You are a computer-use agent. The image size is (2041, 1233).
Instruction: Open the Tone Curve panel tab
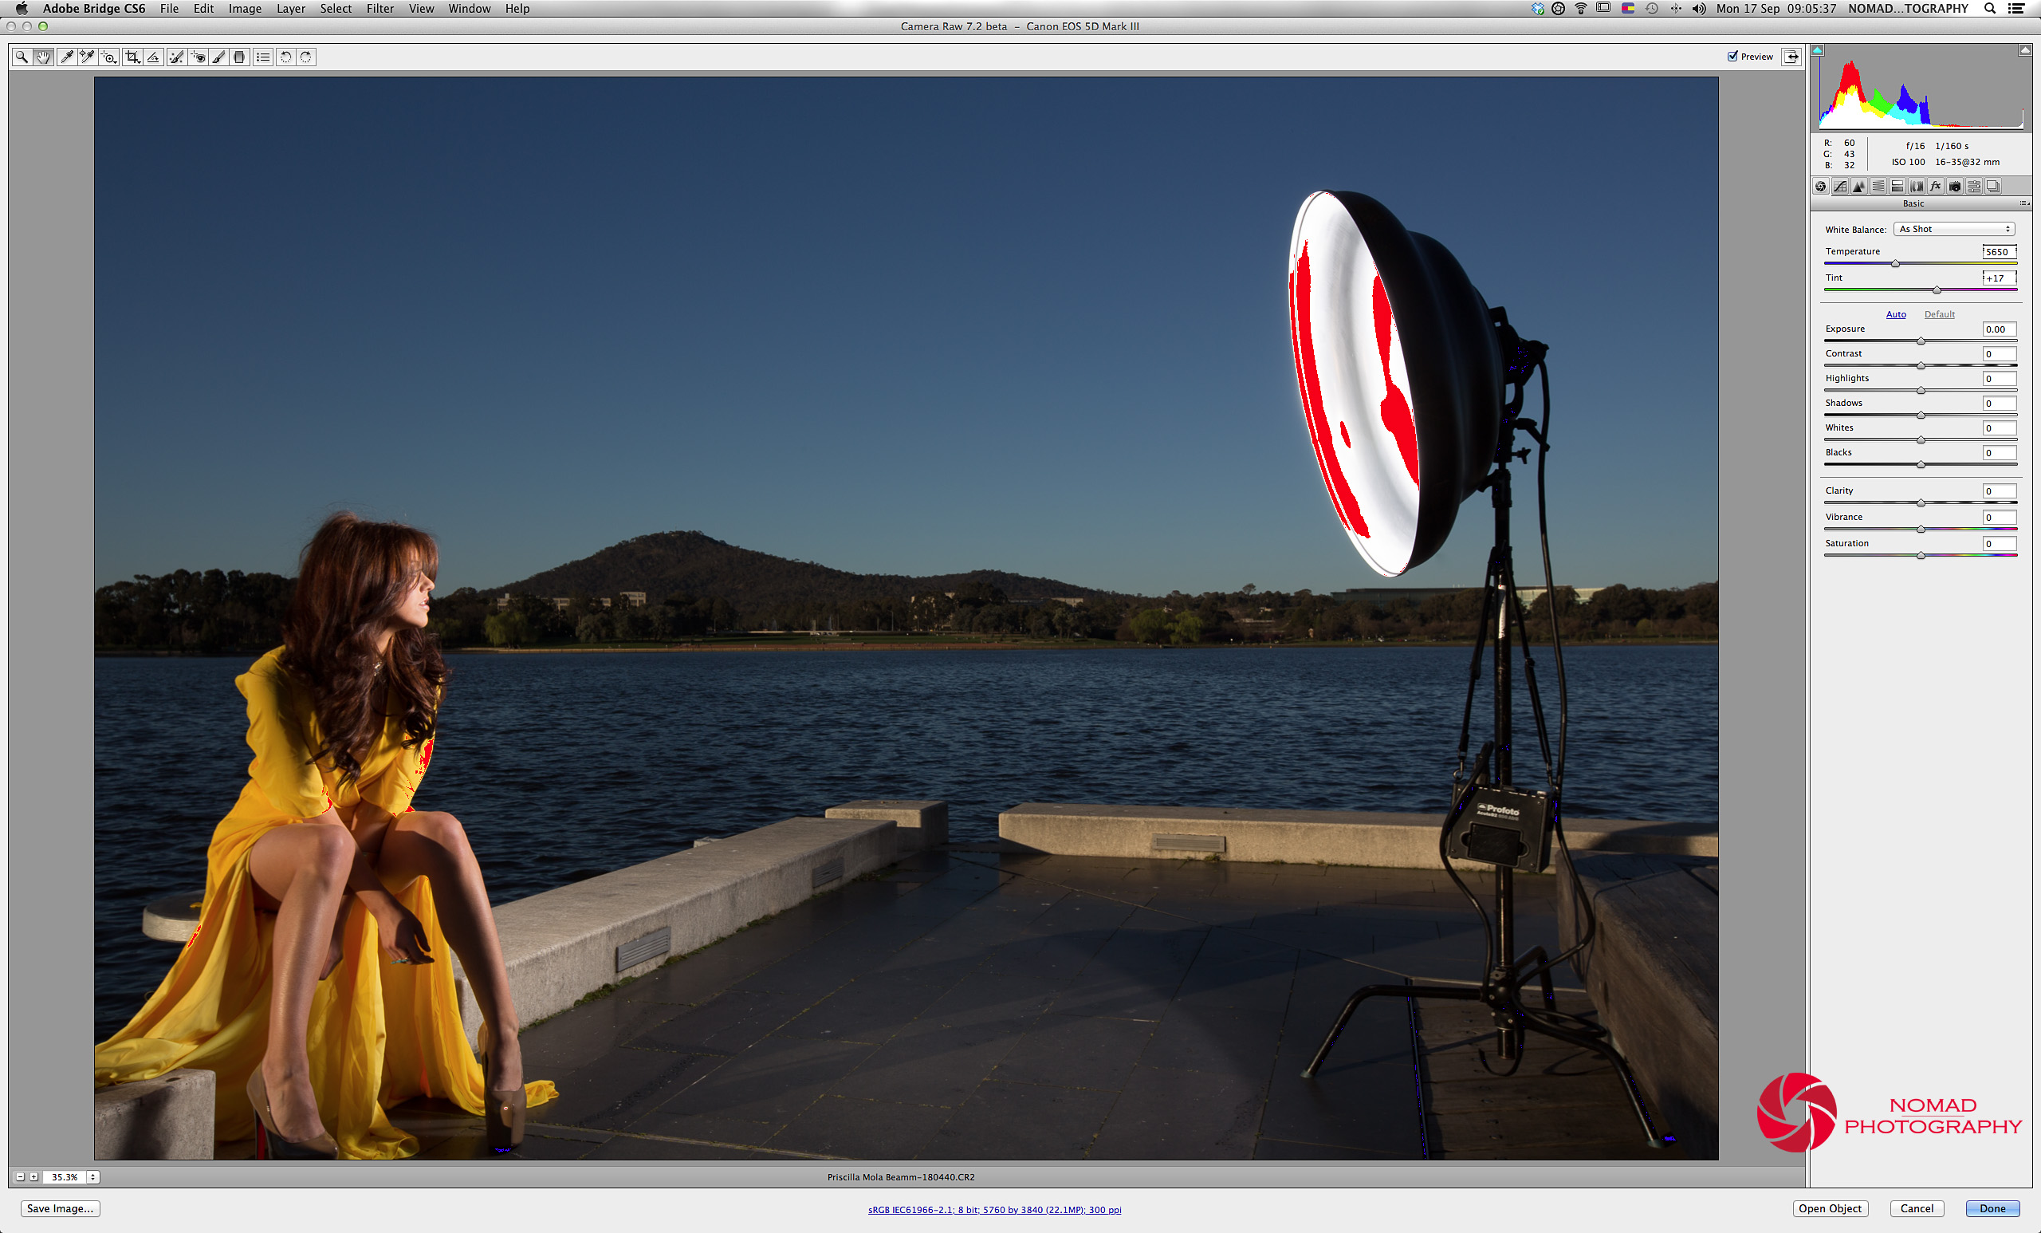click(x=1840, y=187)
